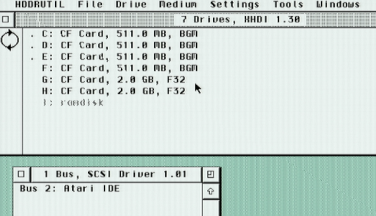
Task: Close the 7 Drives window using its close box
Action: tap(6, 19)
